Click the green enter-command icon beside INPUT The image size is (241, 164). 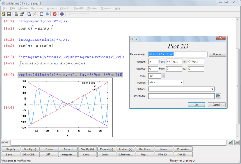(x=230, y=143)
